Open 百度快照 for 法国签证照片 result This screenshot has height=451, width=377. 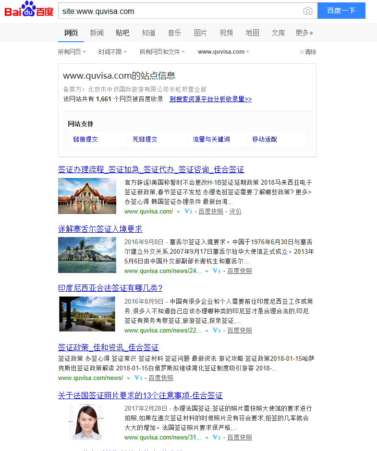click(x=240, y=438)
